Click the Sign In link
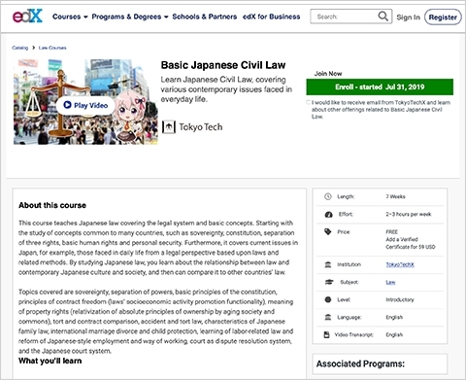Image resolution: width=466 pixels, height=380 pixels. coord(408,17)
